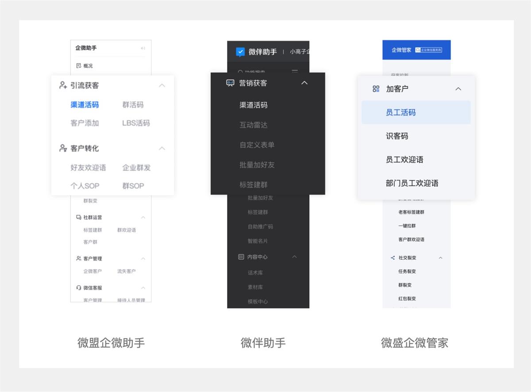Select white 渠道活码 in dark 营销获客 menu
This screenshot has height=392, width=531.
click(254, 105)
